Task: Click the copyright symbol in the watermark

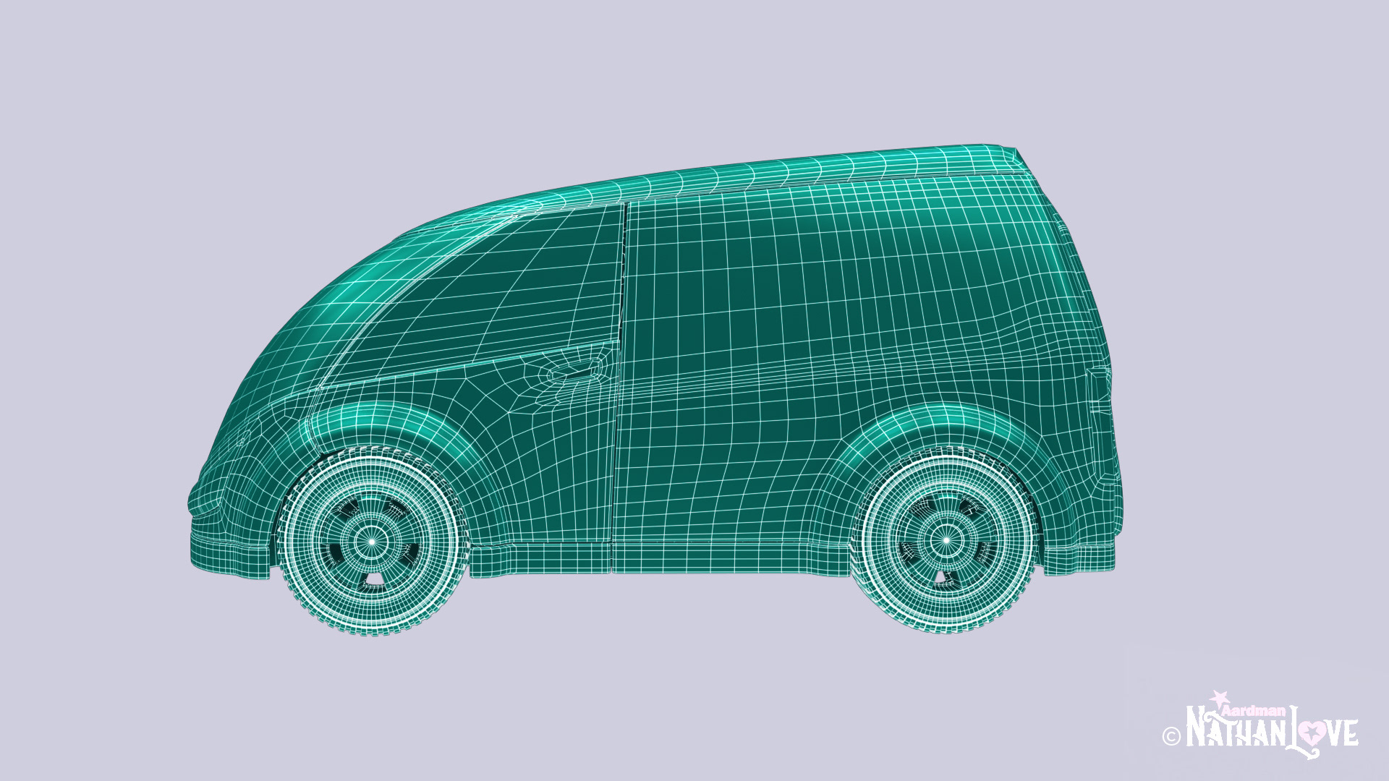Action: point(1171,736)
